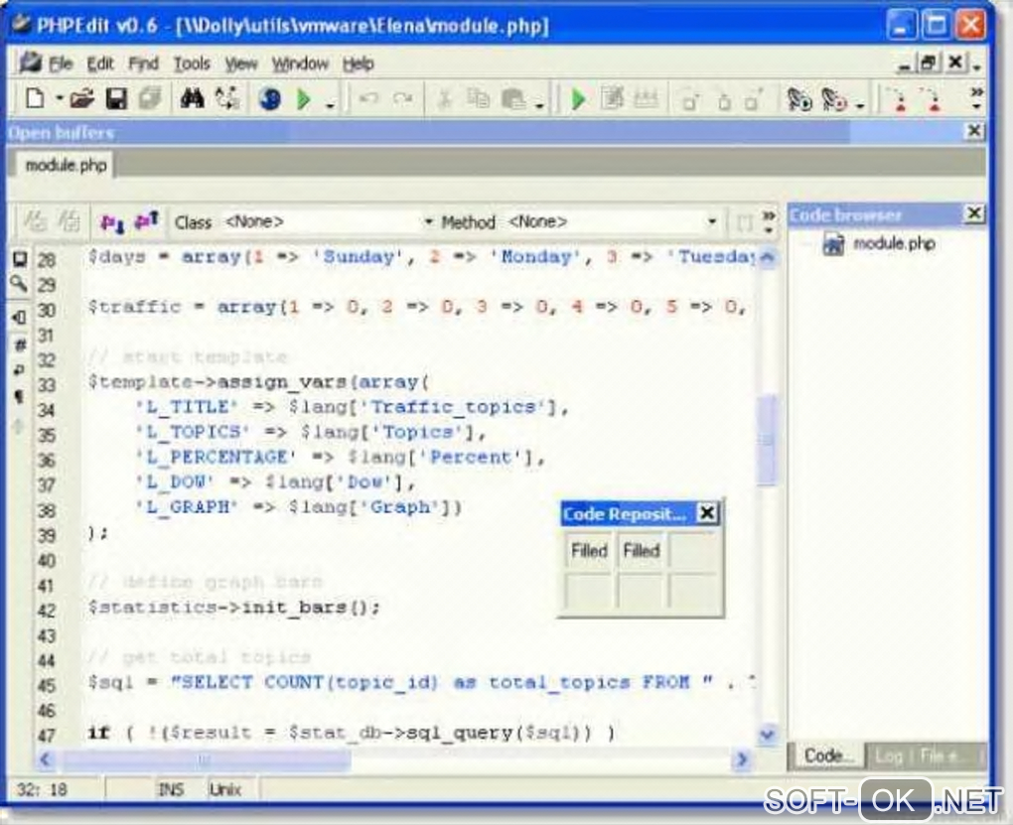Click the second Filled cell in Code Repository

click(x=641, y=550)
